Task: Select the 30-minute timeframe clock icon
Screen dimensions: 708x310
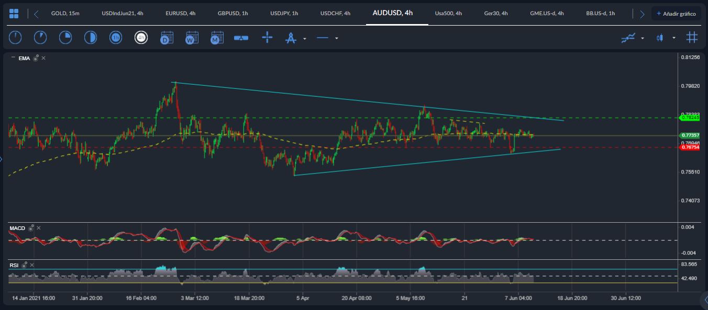Action: coord(91,38)
